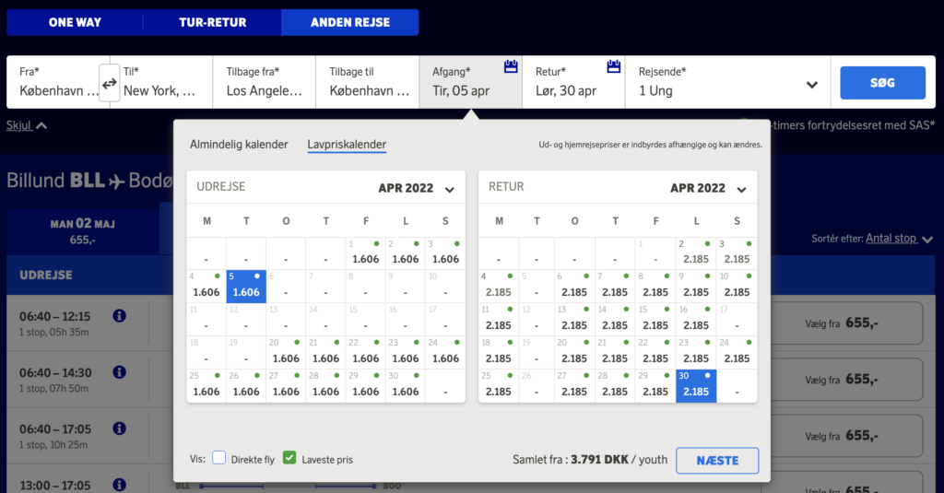Select the TUR-RETUR trip tab

[x=213, y=22]
